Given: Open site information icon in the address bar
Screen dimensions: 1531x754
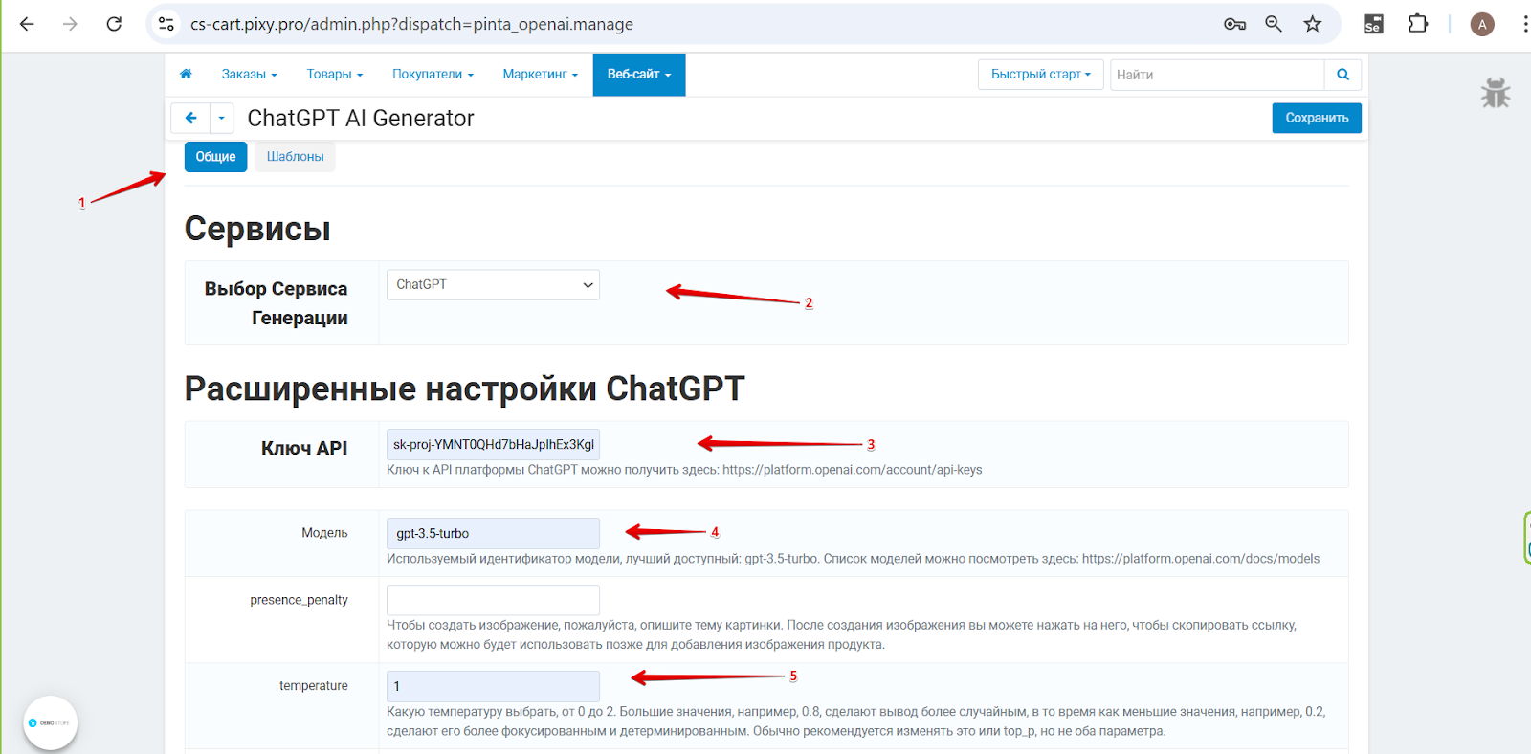Looking at the screenshot, I should 166,24.
